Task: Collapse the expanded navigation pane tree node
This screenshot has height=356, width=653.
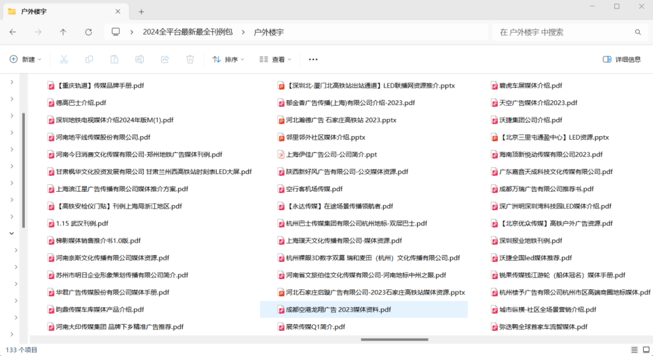Action: pos(11,233)
